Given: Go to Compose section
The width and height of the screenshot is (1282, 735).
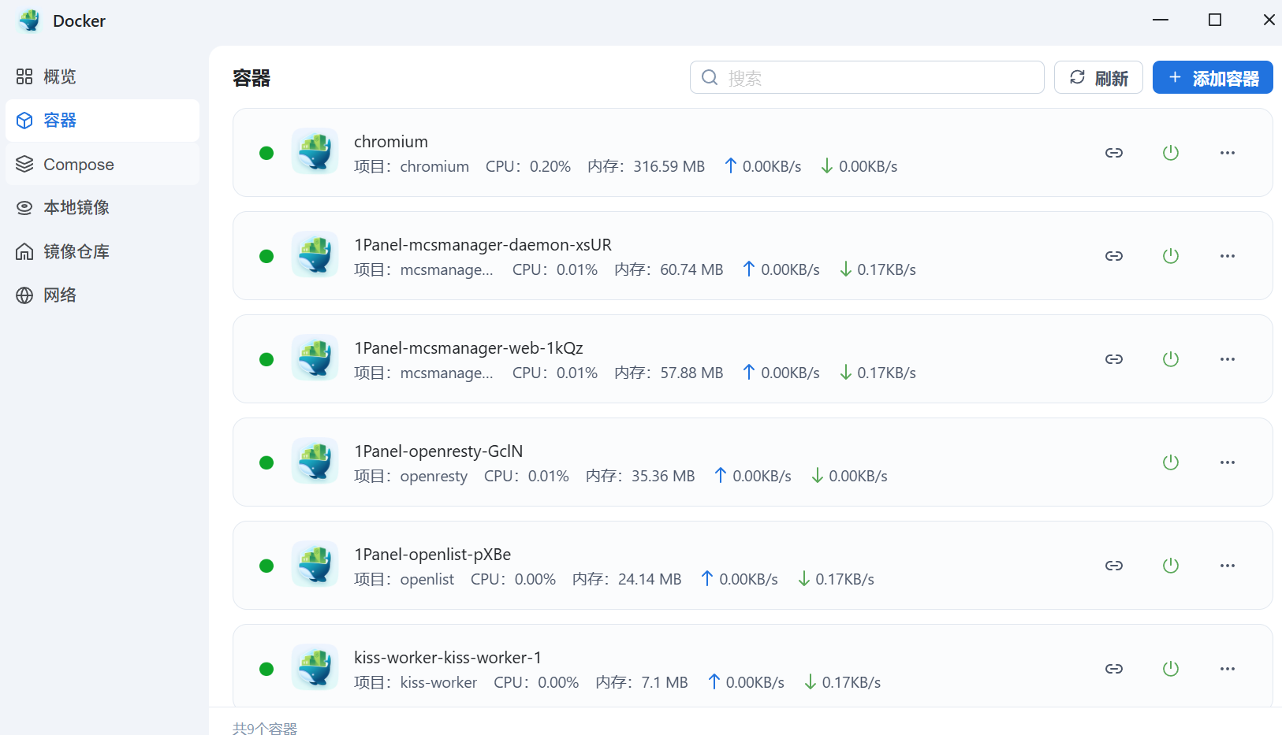Looking at the screenshot, I should coord(102,164).
